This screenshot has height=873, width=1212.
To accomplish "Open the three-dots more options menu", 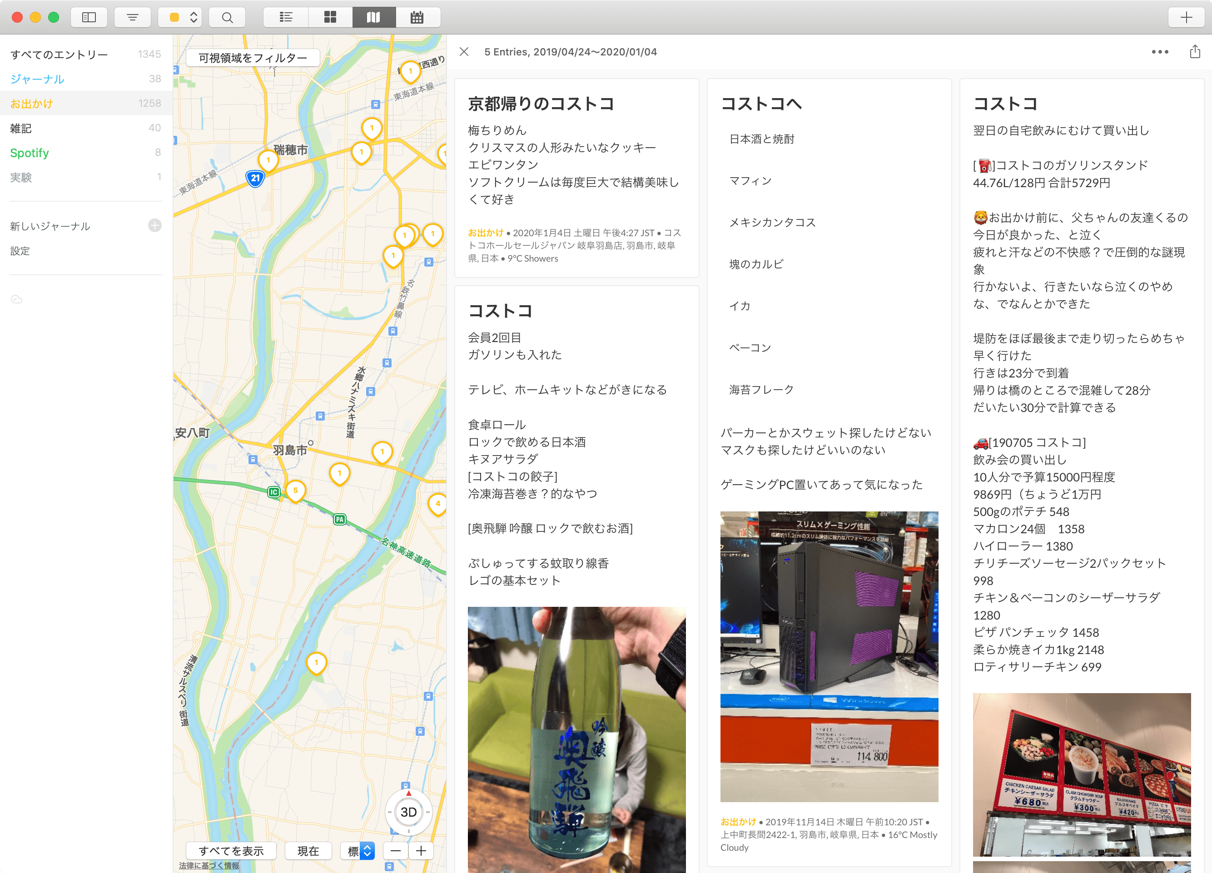I will (1160, 52).
